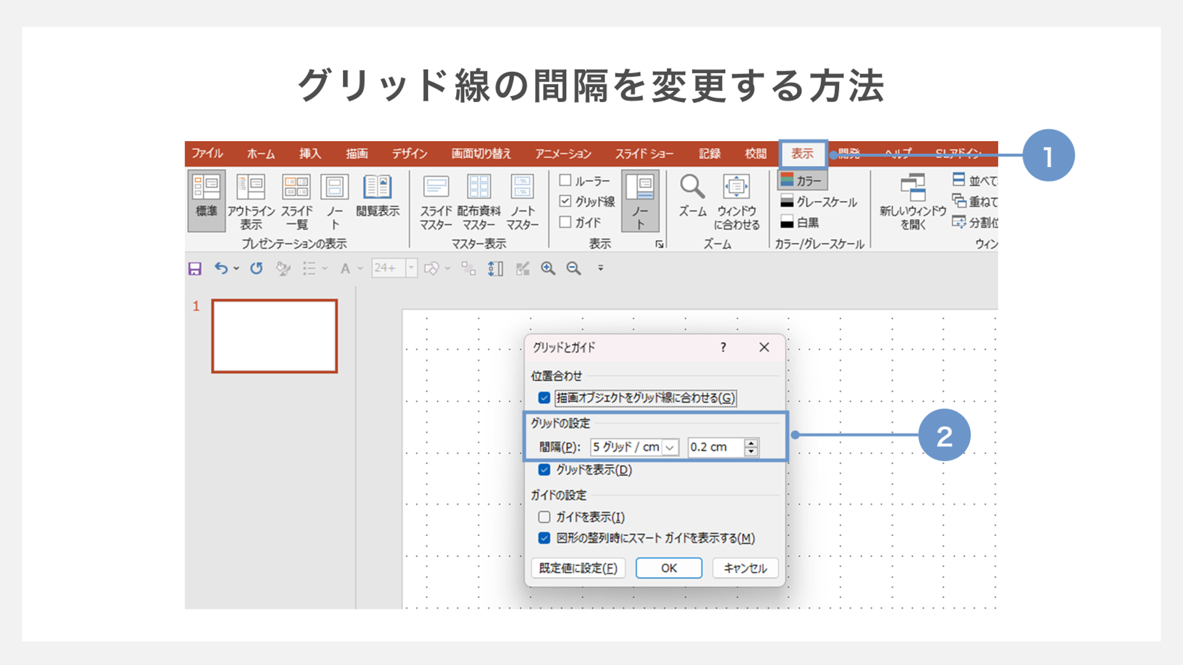
Task: Click the font size 24+ field
Action: [x=388, y=268]
